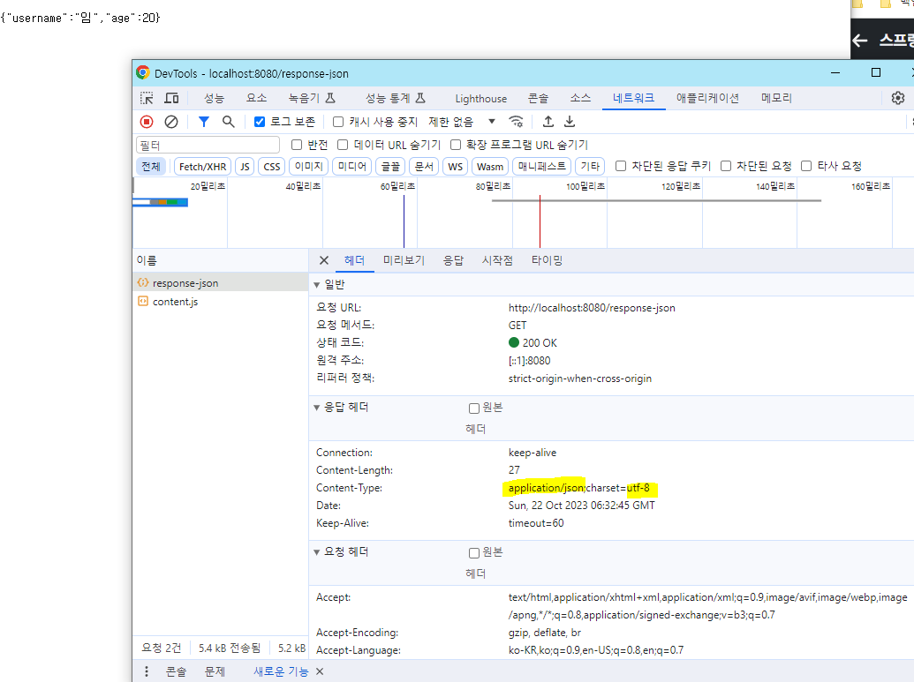The image size is (914, 682).
Task: Open the 응답 details tab
Action: pyautogui.click(x=453, y=260)
